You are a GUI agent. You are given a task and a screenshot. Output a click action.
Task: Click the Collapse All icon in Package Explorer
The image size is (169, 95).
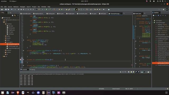(x=12, y=16)
